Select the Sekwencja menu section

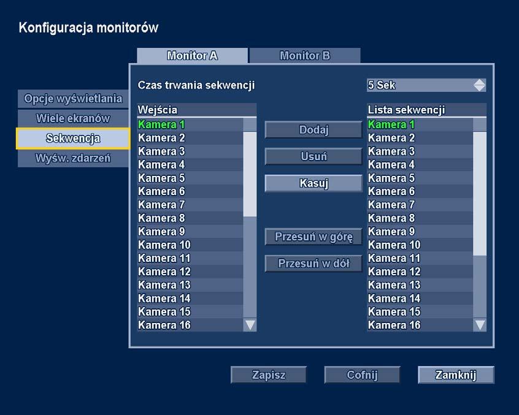[x=73, y=138]
